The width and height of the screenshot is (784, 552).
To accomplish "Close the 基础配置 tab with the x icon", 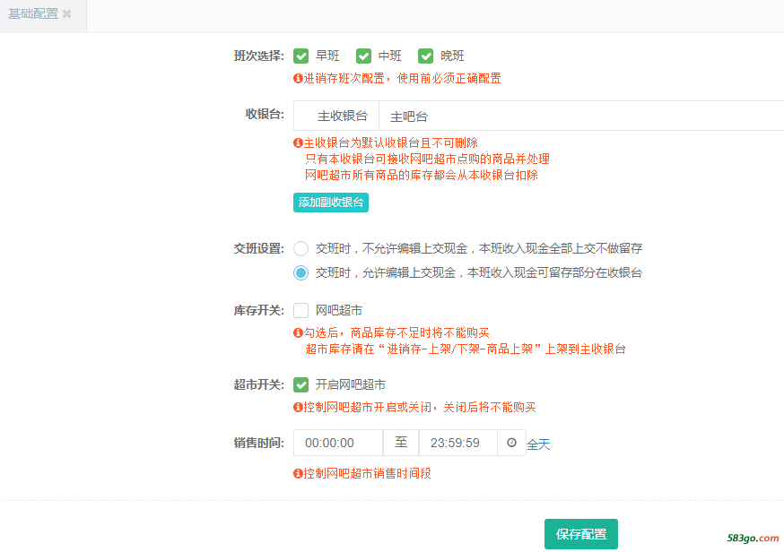I will pyautogui.click(x=66, y=14).
